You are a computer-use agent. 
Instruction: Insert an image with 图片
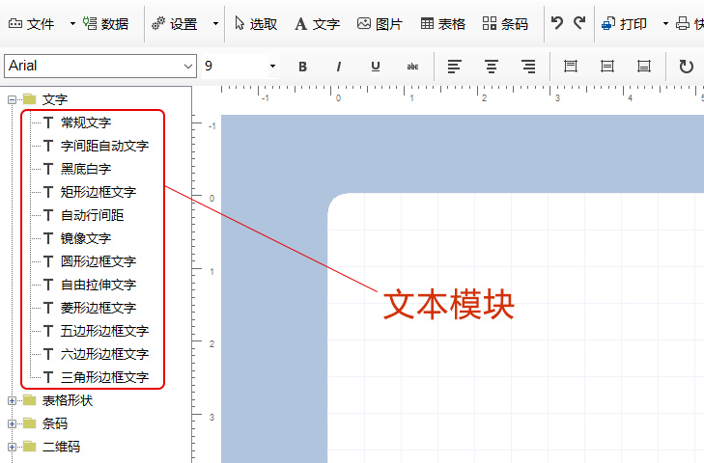tap(378, 24)
